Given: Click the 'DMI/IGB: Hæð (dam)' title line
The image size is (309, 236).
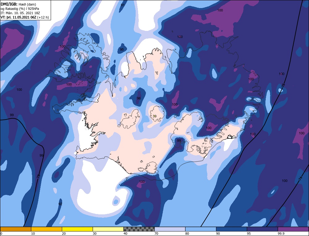Looking at the screenshot, I should click(x=18, y=4).
